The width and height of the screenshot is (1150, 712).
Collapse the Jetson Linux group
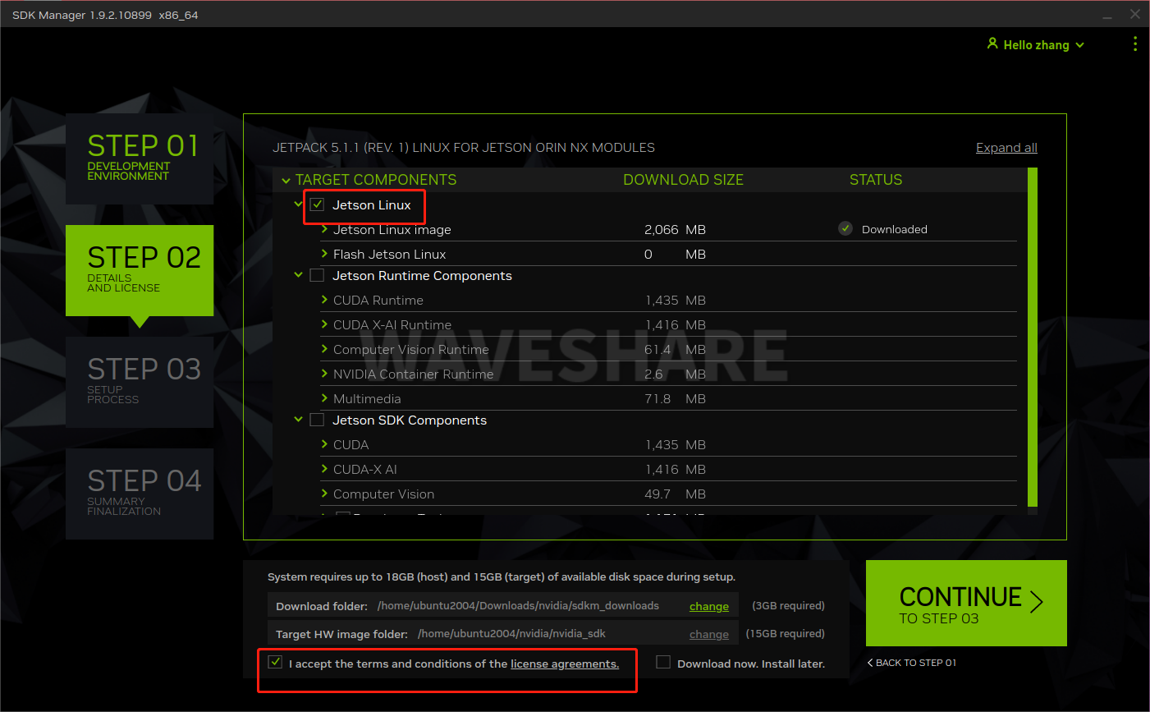pyautogui.click(x=299, y=204)
